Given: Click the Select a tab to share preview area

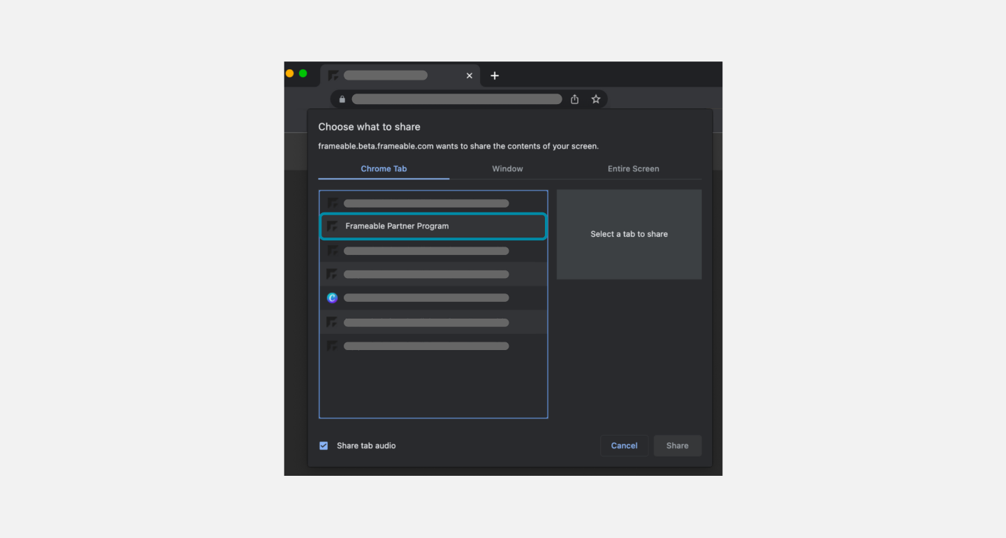Looking at the screenshot, I should (x=629, y=234).
